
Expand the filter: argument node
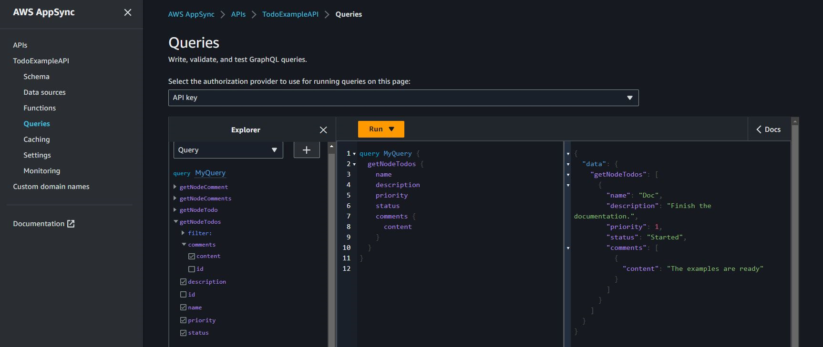pyautogui.click(x=183, y=233)
